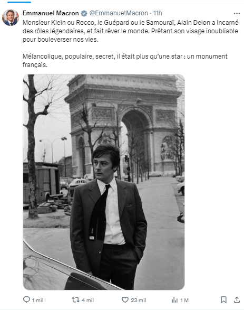Open the three-dot more options menu
Screen dimensions: 244x310
tap(237, 13)
